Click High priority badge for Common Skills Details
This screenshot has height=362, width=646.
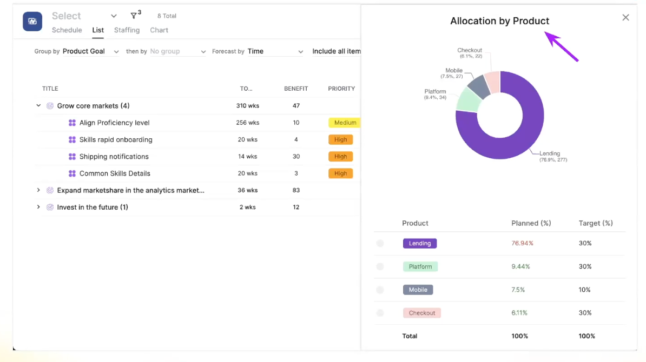340,173
